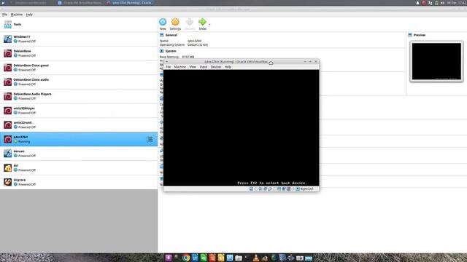The image size is (467, 262).
Task: Select the Windows11 virtual machine
Action: (x=79, y=39)
